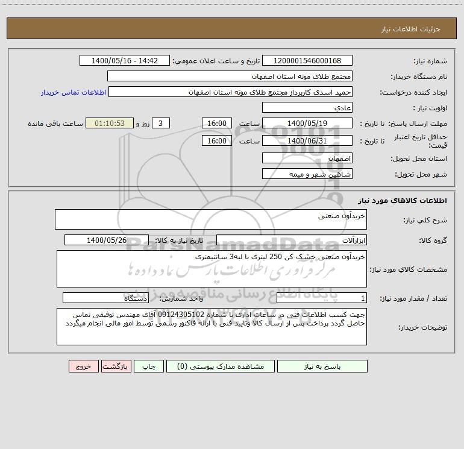Click the priority field عادي
The width and height of the screenshot is (464, 449).
click(x=307, y=107)
